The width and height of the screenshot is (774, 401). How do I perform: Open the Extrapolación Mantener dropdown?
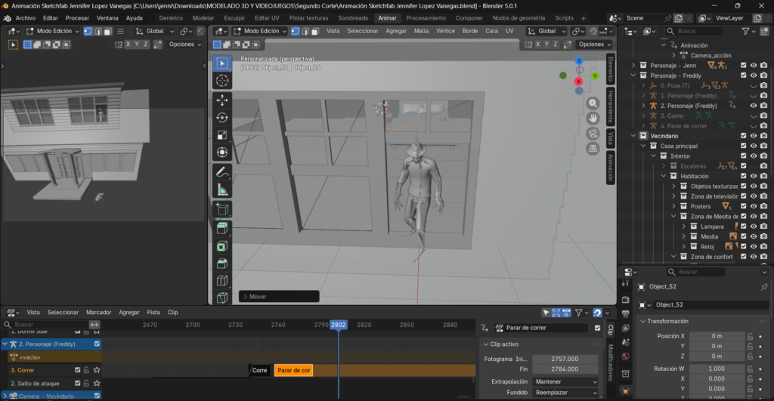pyautogui.click(x=565, y=382)
